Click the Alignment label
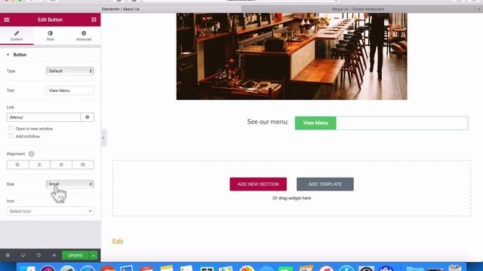The height and width of the screenshot is (271, 483). [x=16, y=154]
